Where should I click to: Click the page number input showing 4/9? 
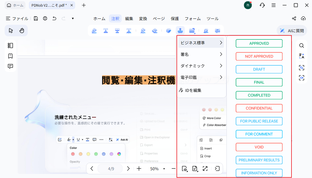point(110,168)
